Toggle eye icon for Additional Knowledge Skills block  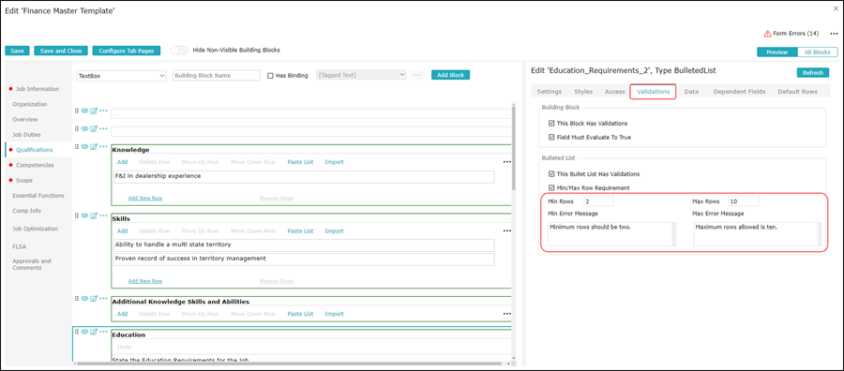(84, 298)
